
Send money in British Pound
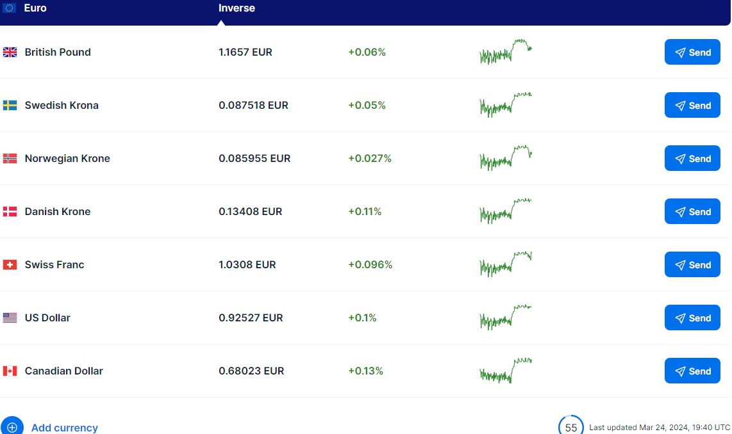(692, 52)
